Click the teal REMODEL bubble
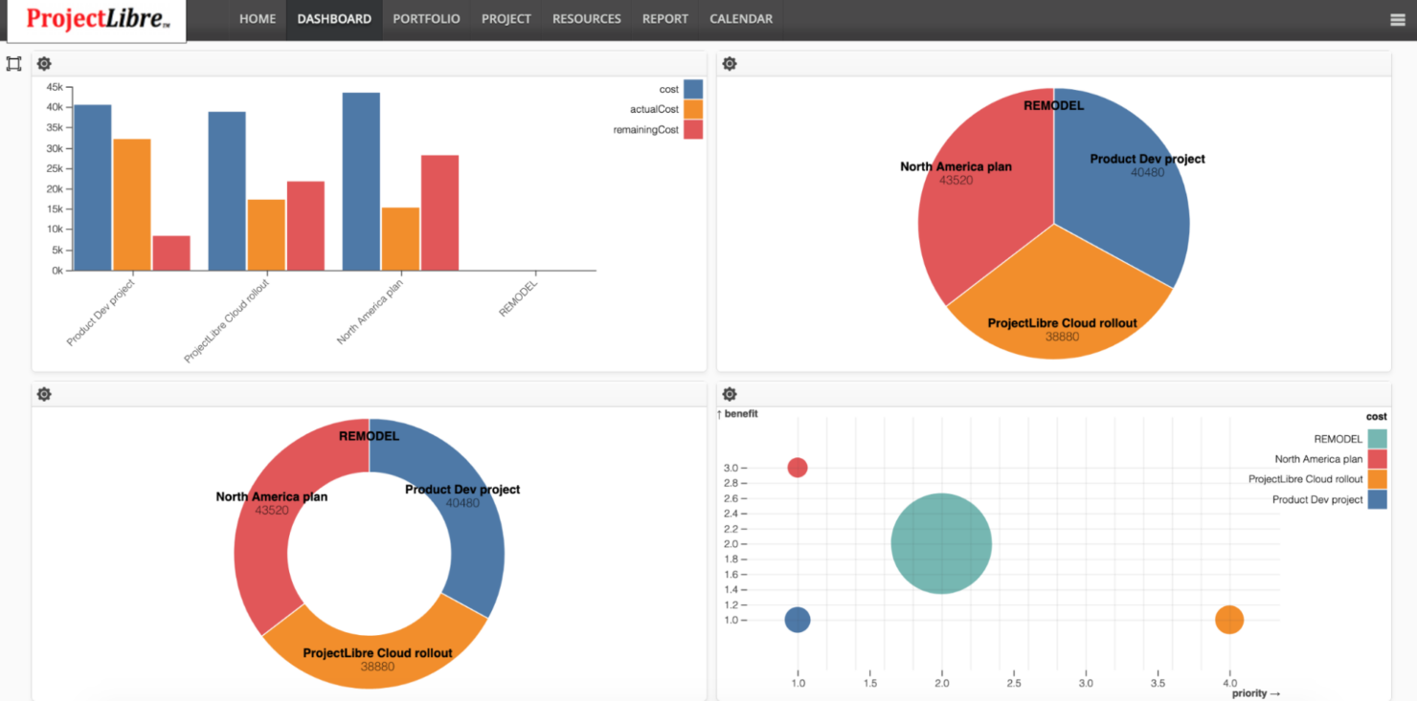Image resolution: width=1417 pixels, height=701 pixels. click(x=941, y=543)
